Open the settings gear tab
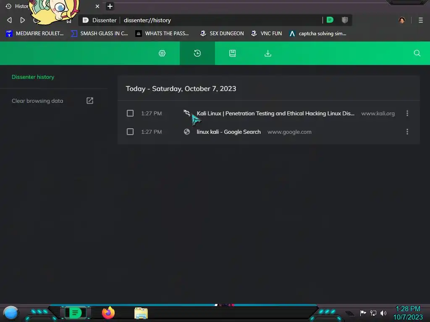The width and height of the screenshot is (430, 322). tap(162, 53)
